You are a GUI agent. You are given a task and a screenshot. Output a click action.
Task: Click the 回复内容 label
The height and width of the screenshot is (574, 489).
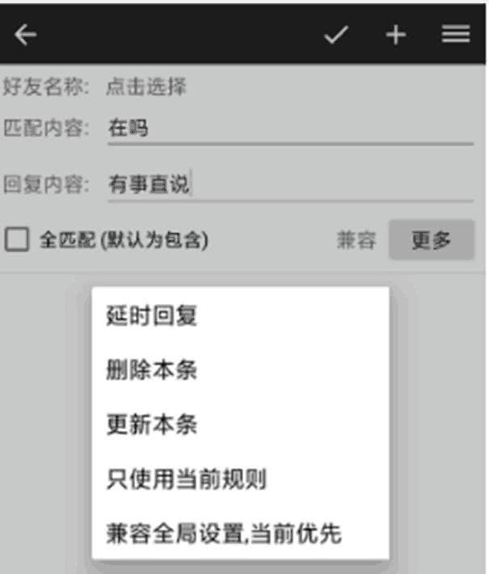(46, 184)
